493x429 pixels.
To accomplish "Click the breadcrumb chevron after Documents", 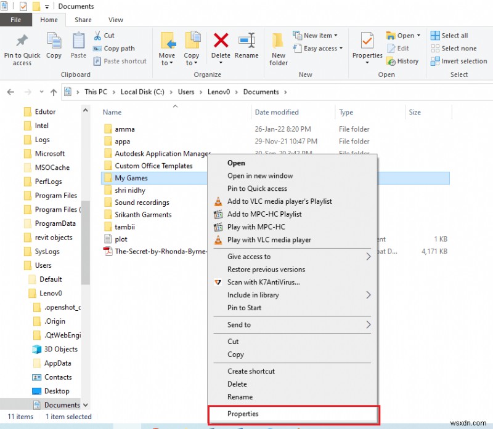I will (x=285, y=92).
